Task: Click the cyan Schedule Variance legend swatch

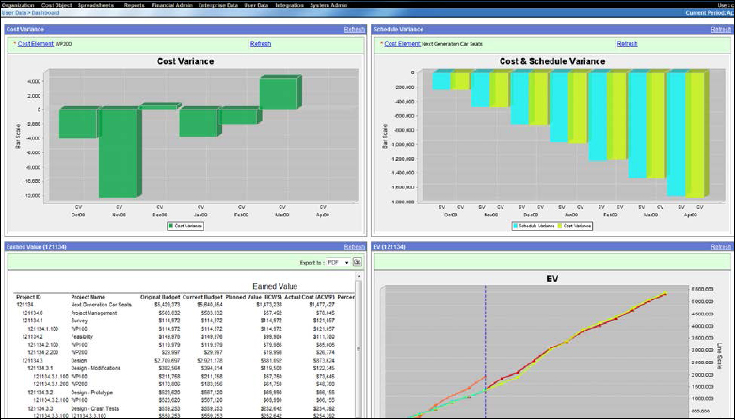Action: pos(516,226)
